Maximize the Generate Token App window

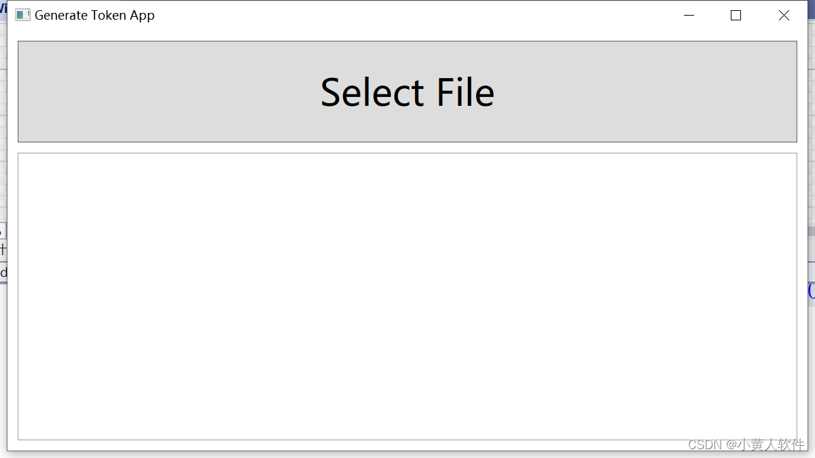[x=736, y=15]
